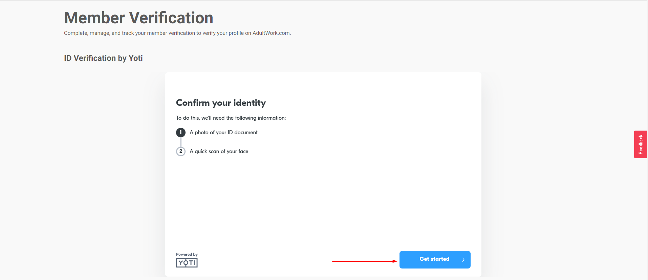Click the "Powered by" label
Image resolution: width=648 pixels, height=280 pixels.
tap(187, 254)
